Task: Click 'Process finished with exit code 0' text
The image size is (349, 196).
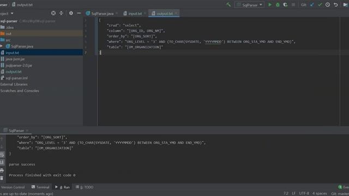Action: (x=42, y=175)
